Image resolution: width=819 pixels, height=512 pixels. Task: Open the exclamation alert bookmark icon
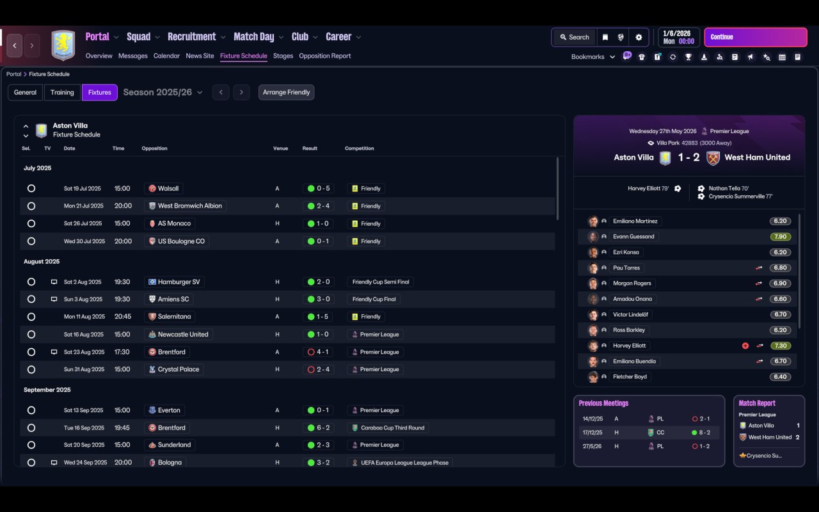(657, 57)
